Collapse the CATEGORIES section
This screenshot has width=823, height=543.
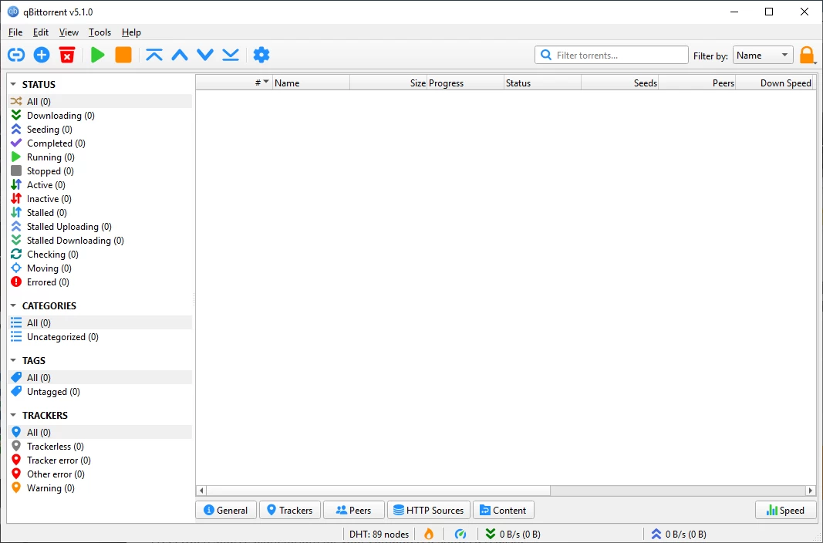click(x=13, y=305)
